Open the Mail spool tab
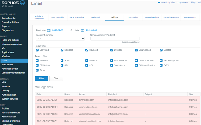 point(95,17)
